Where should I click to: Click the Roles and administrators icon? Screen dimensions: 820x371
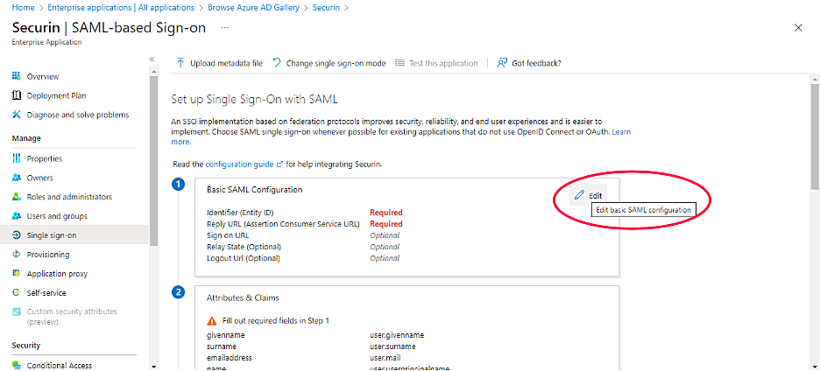[x=17, y=197]
